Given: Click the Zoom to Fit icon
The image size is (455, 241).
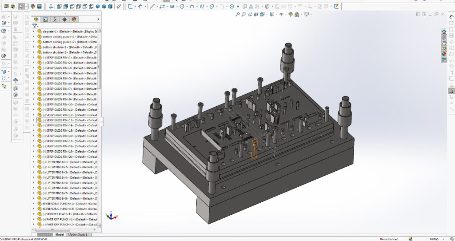Looking at the screenshot, I should click(x=238, y=14).
